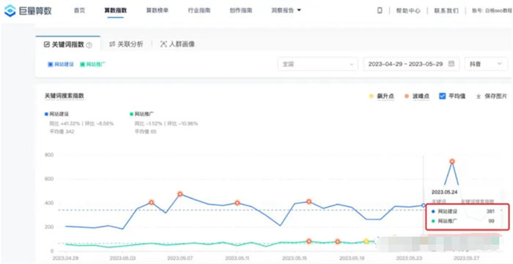Click the 帮助中心 link
Screen dimensions: 513x264
point(408,11)
